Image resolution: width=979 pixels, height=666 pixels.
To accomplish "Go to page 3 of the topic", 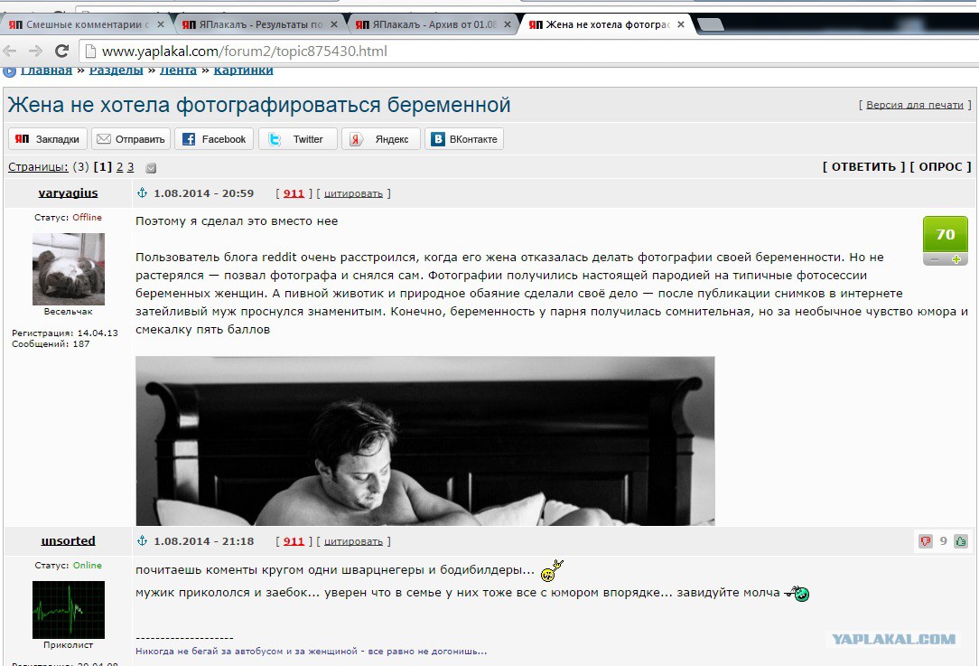I will [x=130, y=167].
